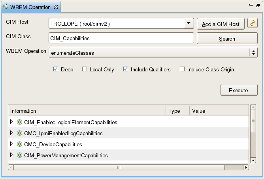Select the OMC_IpmiEnabledLogCapabilities class icon

tap(19, 133)
